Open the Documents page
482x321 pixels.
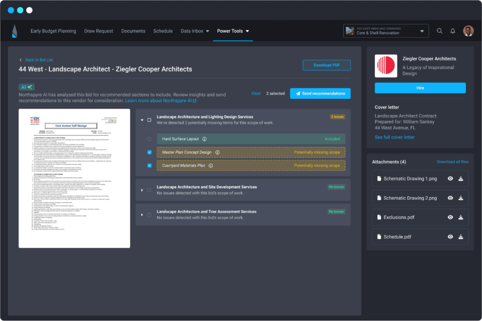[133, 31]
